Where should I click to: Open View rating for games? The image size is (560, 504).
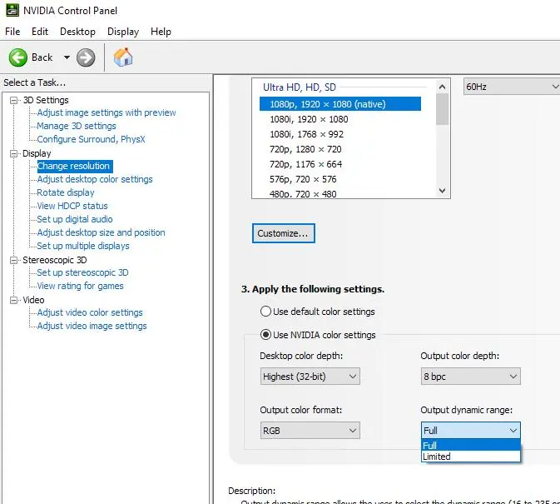pos(80,286)
